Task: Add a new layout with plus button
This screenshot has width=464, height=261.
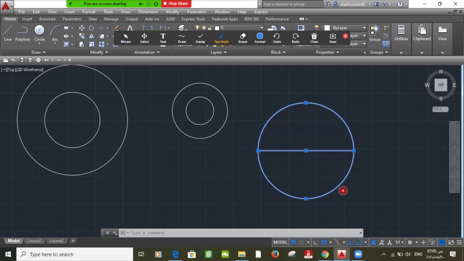Action: (x=73, y=241)
